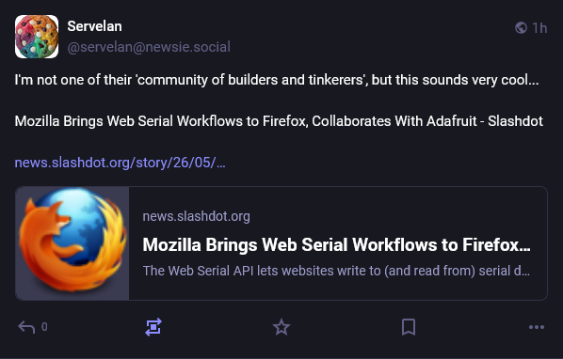This screenshot has width=563, height=359.
Task: Open Servelan's colorful cookie avatar
Action: point(37,37)
